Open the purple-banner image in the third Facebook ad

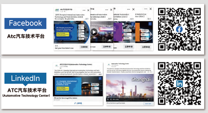[x=124, y=32]
